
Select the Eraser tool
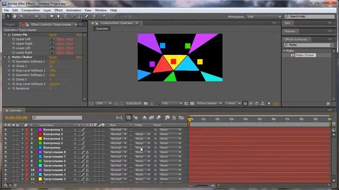pyautogui.click(x=87, y=16)
